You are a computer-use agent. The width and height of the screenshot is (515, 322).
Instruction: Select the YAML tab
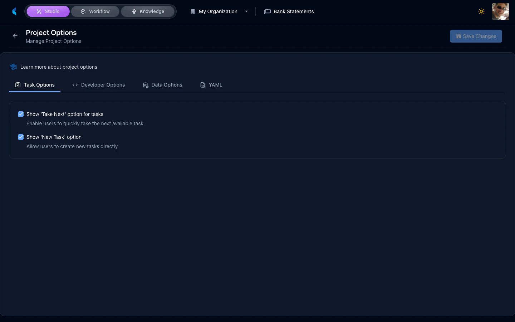tap(211, 85)
